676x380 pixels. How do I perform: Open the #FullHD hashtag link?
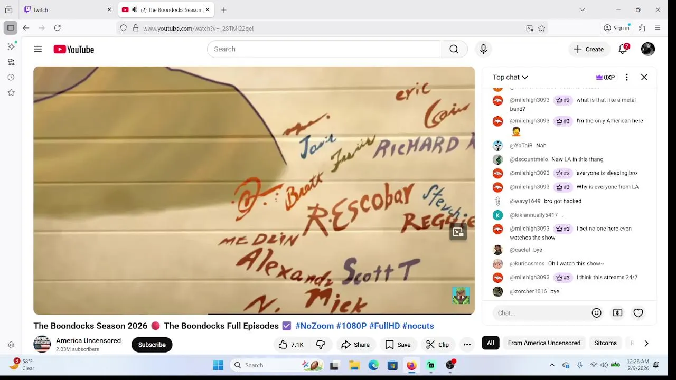pyautogui.click(x=384, y=326)
